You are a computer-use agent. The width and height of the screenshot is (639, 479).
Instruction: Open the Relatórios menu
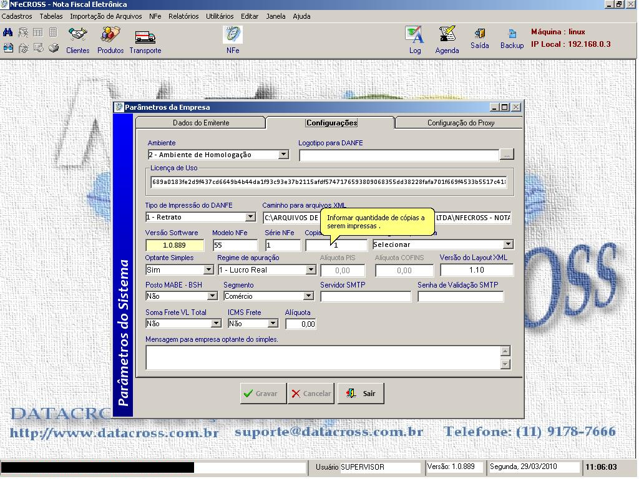(183, 16)
